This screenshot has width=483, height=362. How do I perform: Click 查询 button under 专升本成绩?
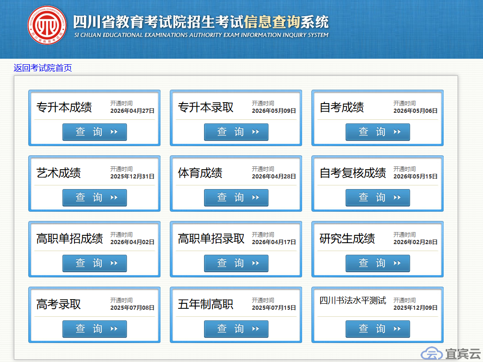click(94, 132)
